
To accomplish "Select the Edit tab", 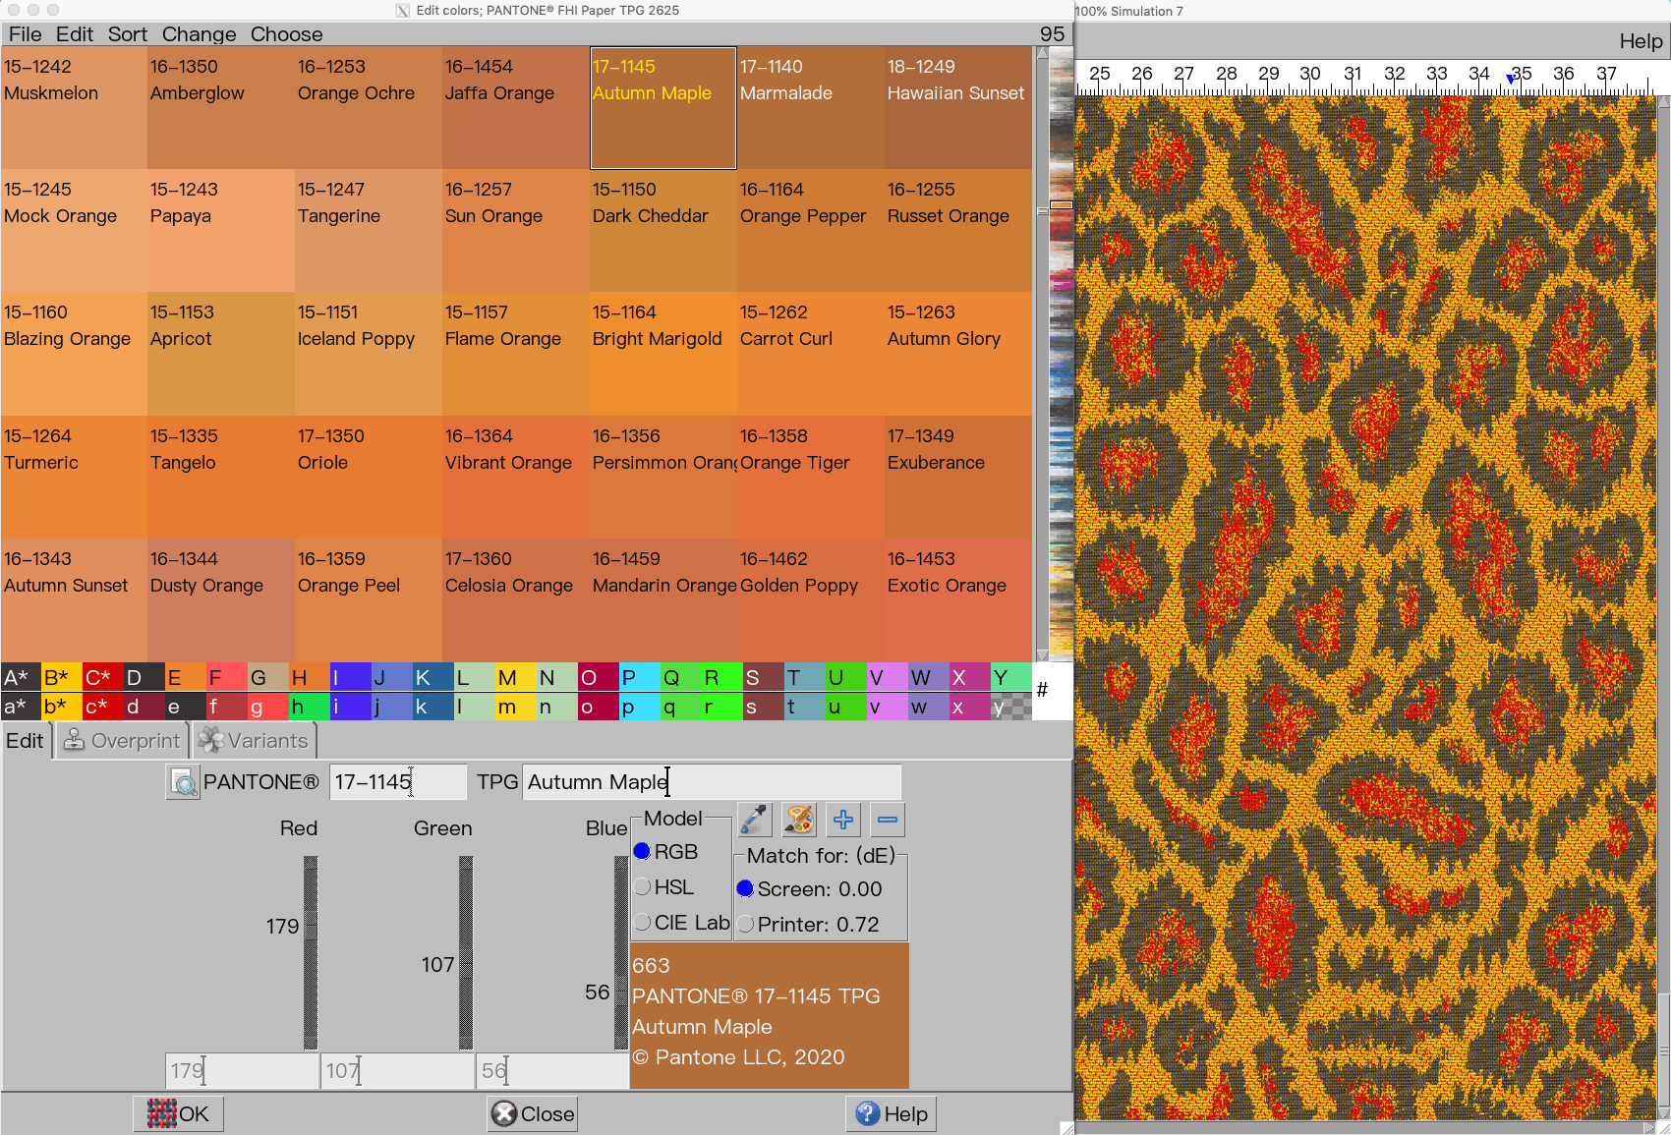I will point(26,741).
